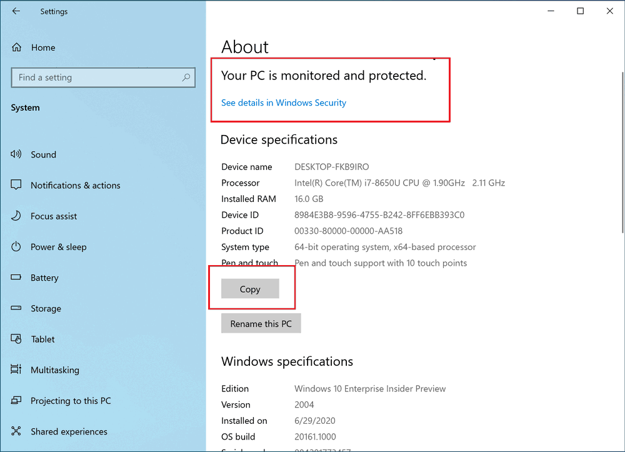The height and width of the screenshot is (452, 625).
Task: Click the Power & sleep icon
Action: pyautogui.click(x=16, y=247)
